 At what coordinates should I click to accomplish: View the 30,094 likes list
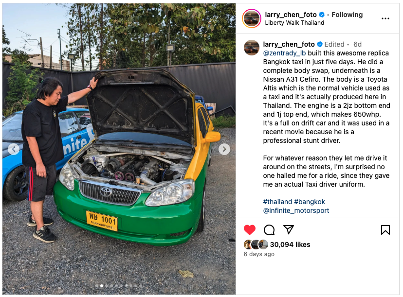(x=290, y=245)
